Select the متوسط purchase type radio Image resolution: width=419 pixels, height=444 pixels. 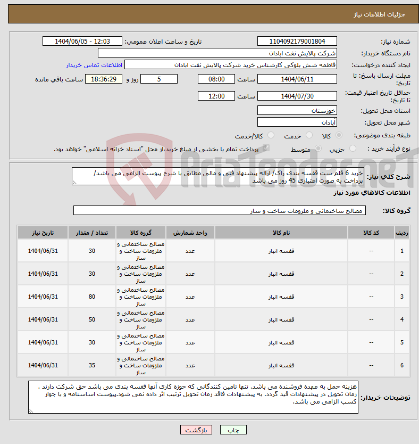pyautogui.click(x=319, y=149)
